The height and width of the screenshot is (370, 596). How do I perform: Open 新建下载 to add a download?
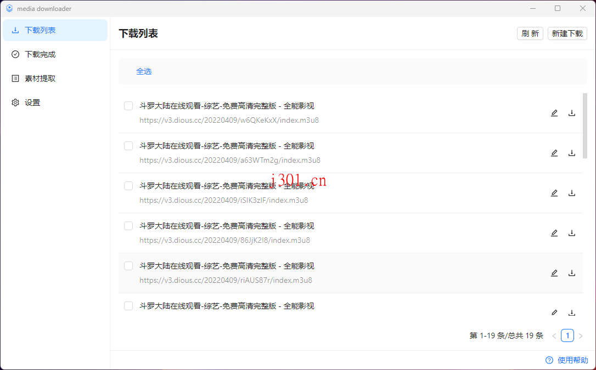(x=567, y=33)
